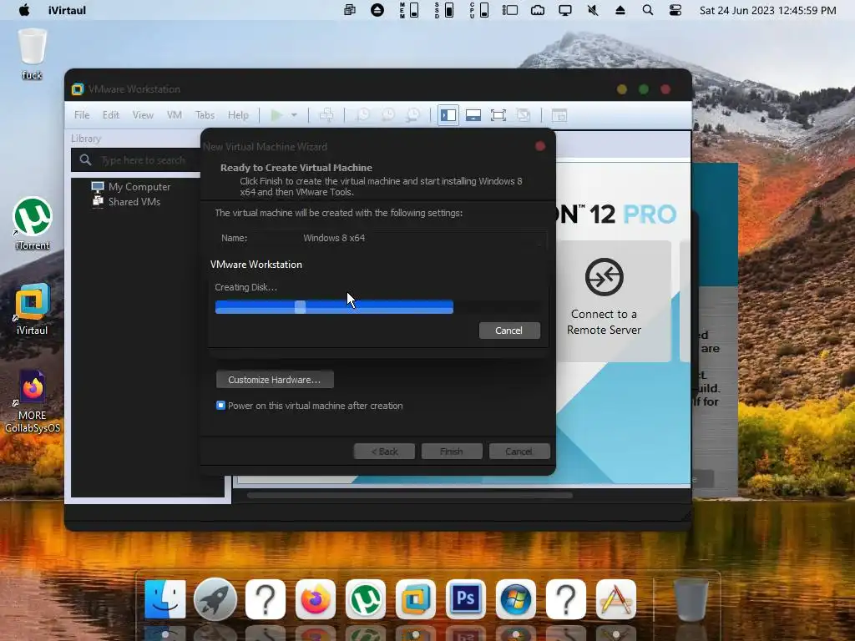This screenshot has height=641, width=855.
Task: Open the MORE CollabSysOS desktop shortcut
Action: pos(33,401)
